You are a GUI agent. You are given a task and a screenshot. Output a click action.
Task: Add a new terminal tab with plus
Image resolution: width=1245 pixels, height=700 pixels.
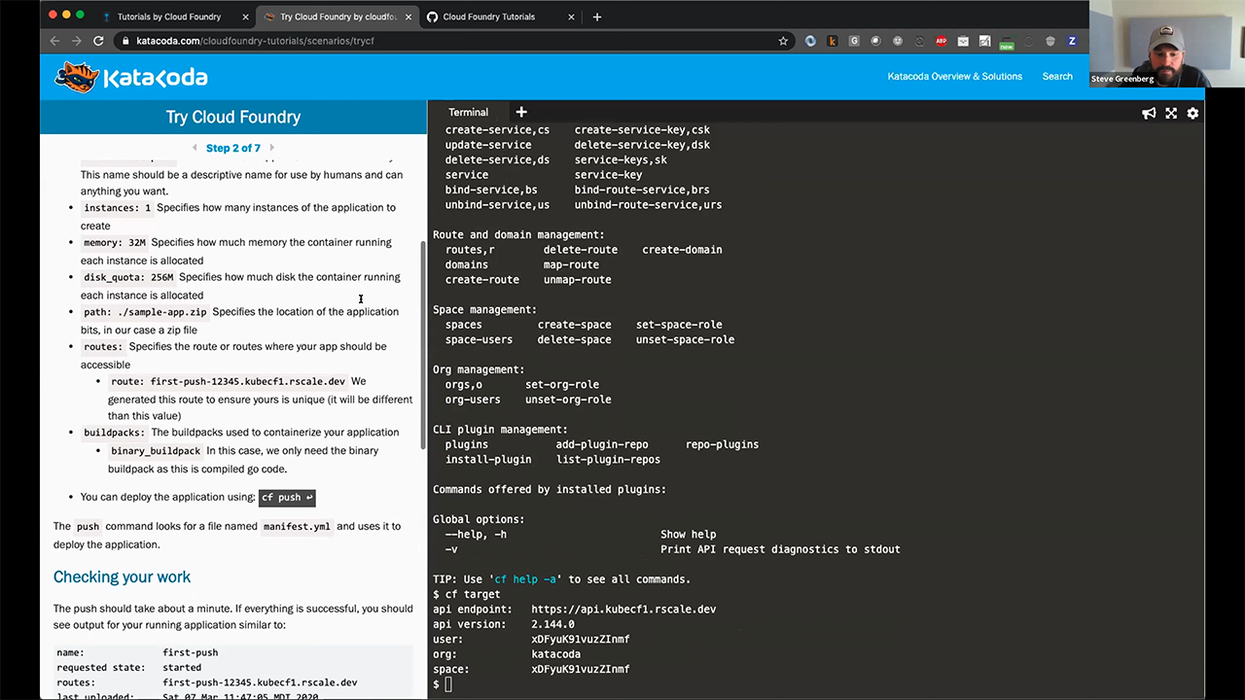coord(520,112)
